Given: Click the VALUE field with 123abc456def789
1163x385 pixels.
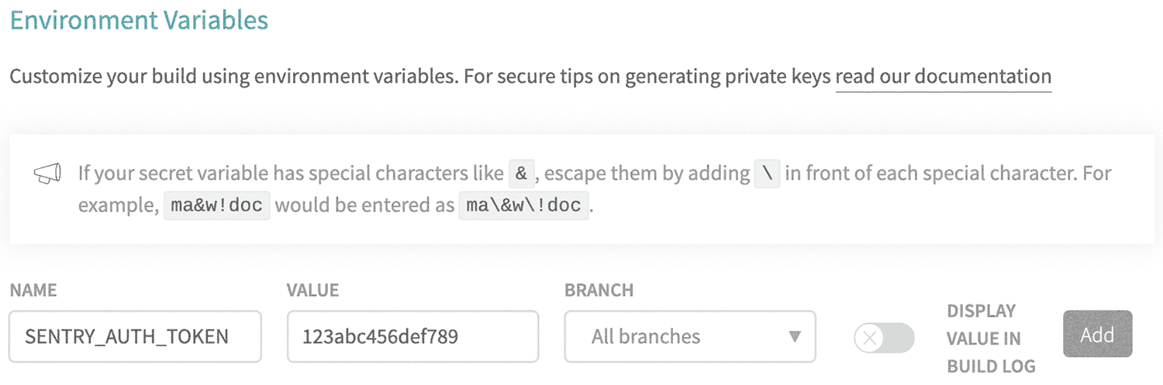Looking at the screenshot, I should 412,336.
